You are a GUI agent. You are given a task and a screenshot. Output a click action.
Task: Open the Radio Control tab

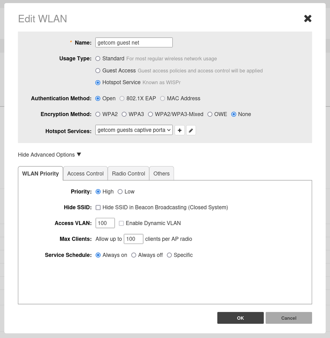tap(128, 174)
